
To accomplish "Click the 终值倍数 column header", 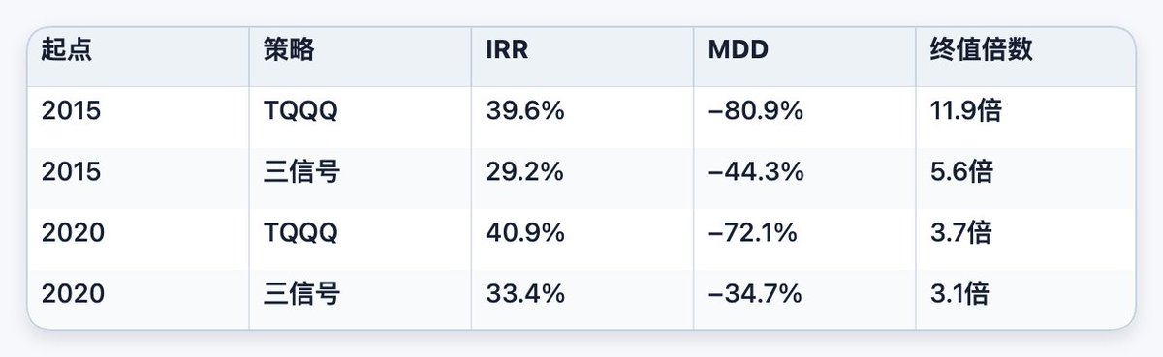I will pos(979,50).
